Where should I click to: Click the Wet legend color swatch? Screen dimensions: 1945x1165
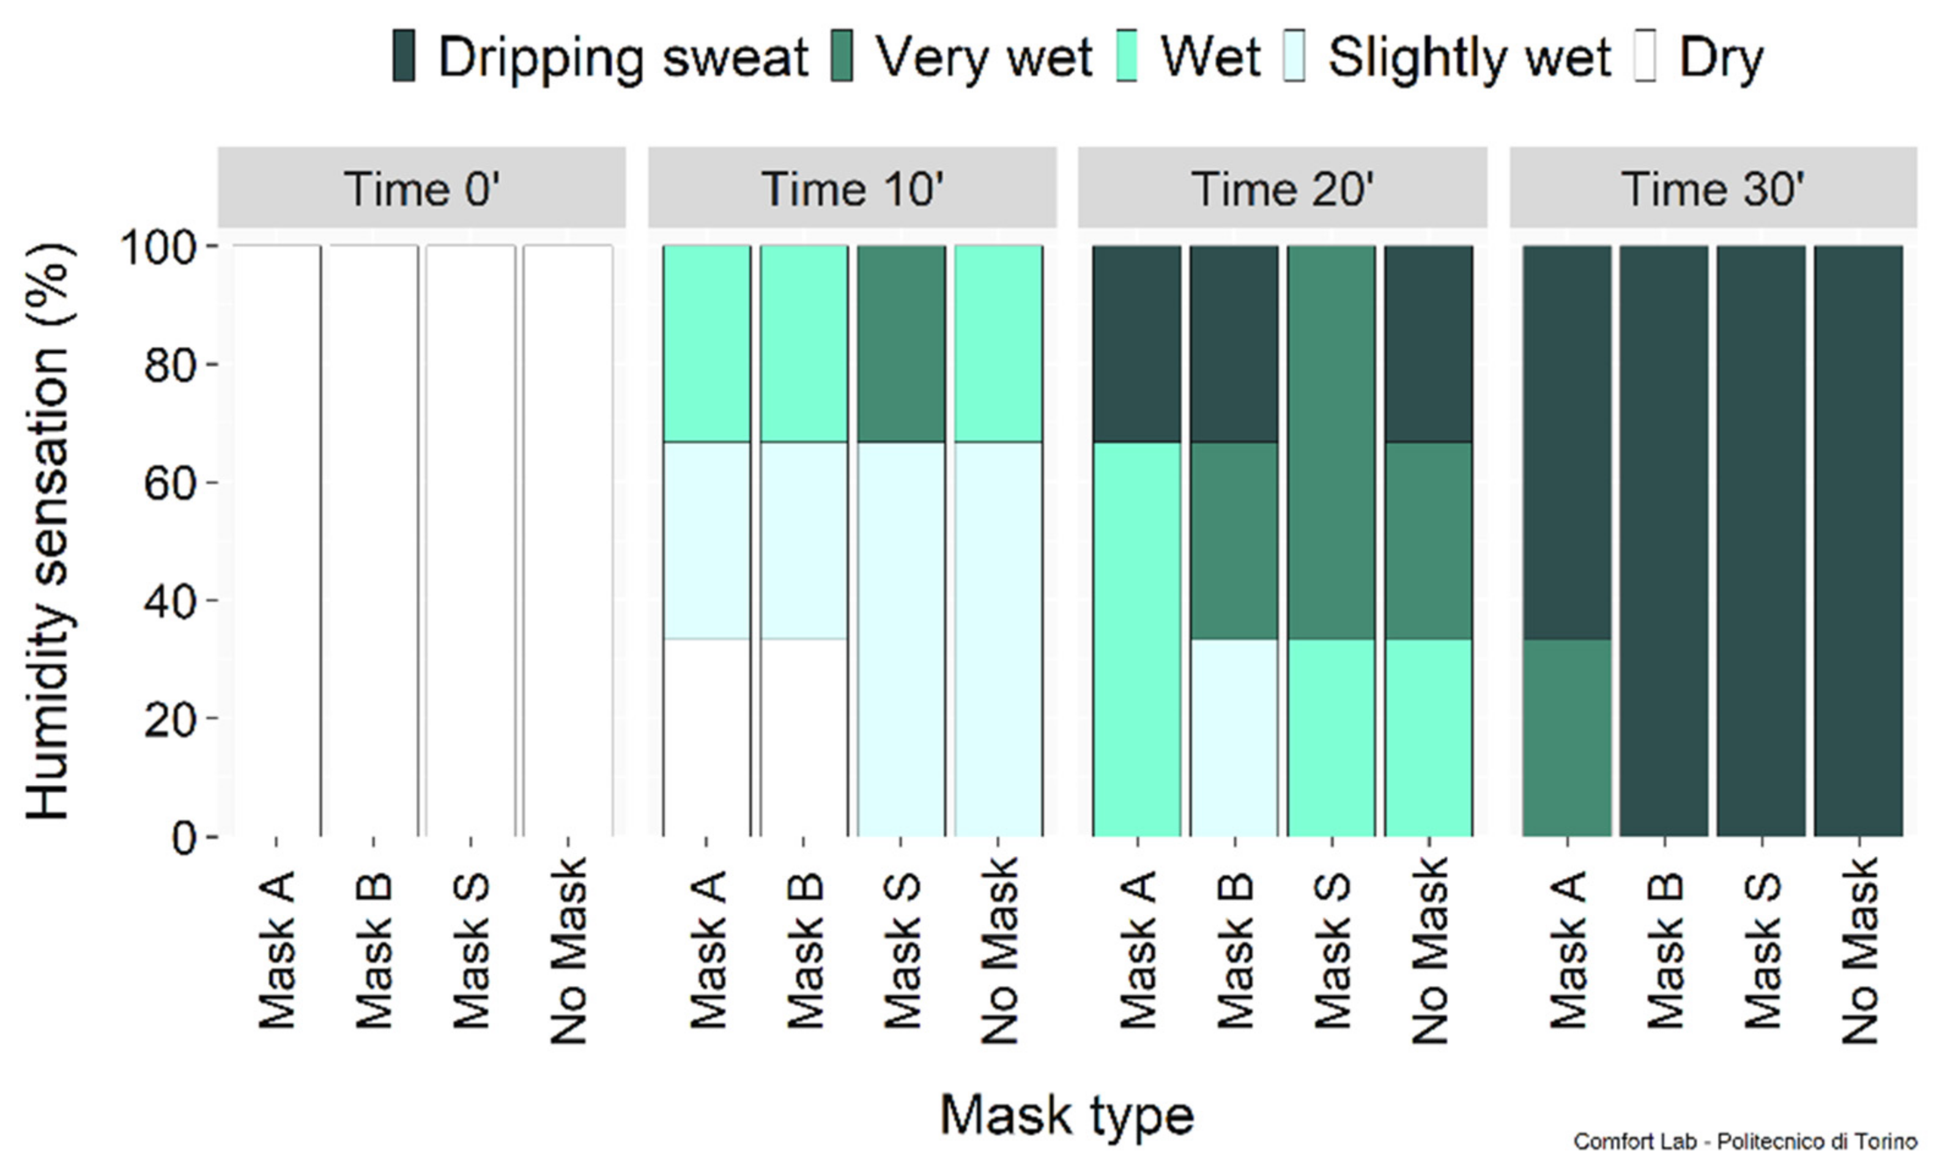[x=1127, y=56]
